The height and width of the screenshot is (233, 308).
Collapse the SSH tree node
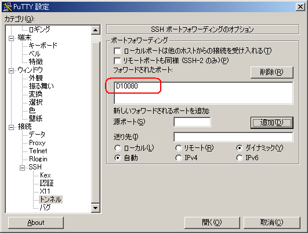click(23, 168)
